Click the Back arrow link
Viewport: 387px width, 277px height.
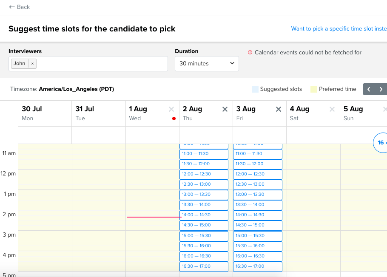[19, 7]
